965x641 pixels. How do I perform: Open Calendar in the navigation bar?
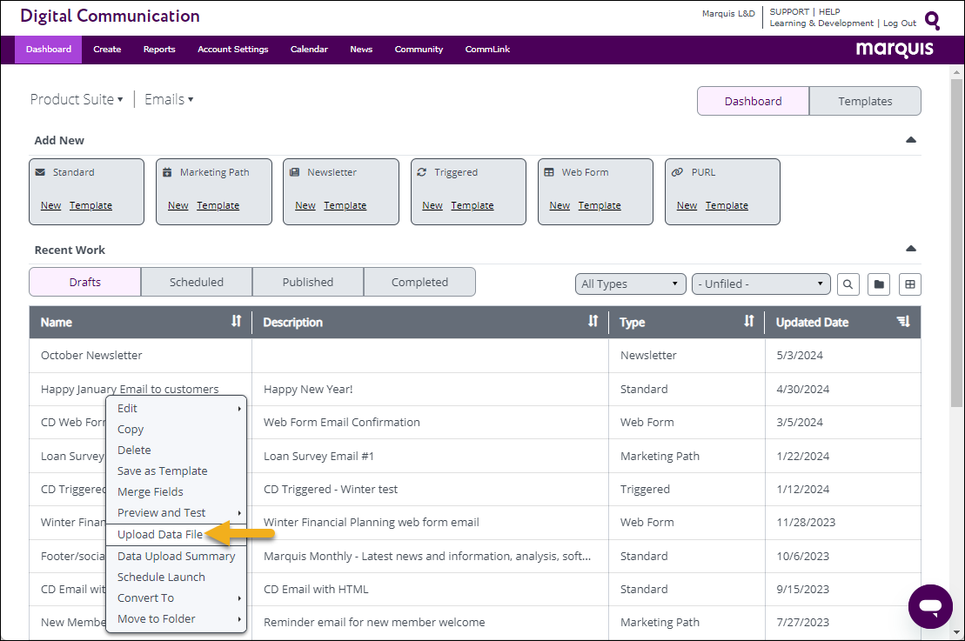coord(309,50)
